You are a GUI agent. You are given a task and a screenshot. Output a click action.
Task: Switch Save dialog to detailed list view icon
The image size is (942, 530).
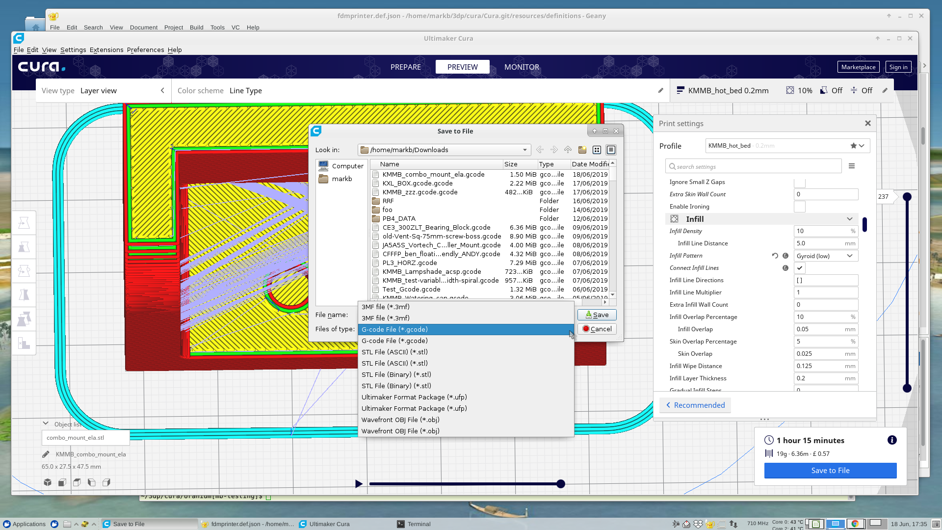click(x=611, y=150)
